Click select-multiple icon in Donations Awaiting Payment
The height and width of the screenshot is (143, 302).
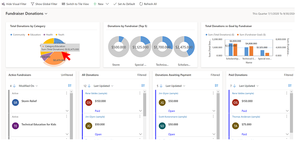217,86
